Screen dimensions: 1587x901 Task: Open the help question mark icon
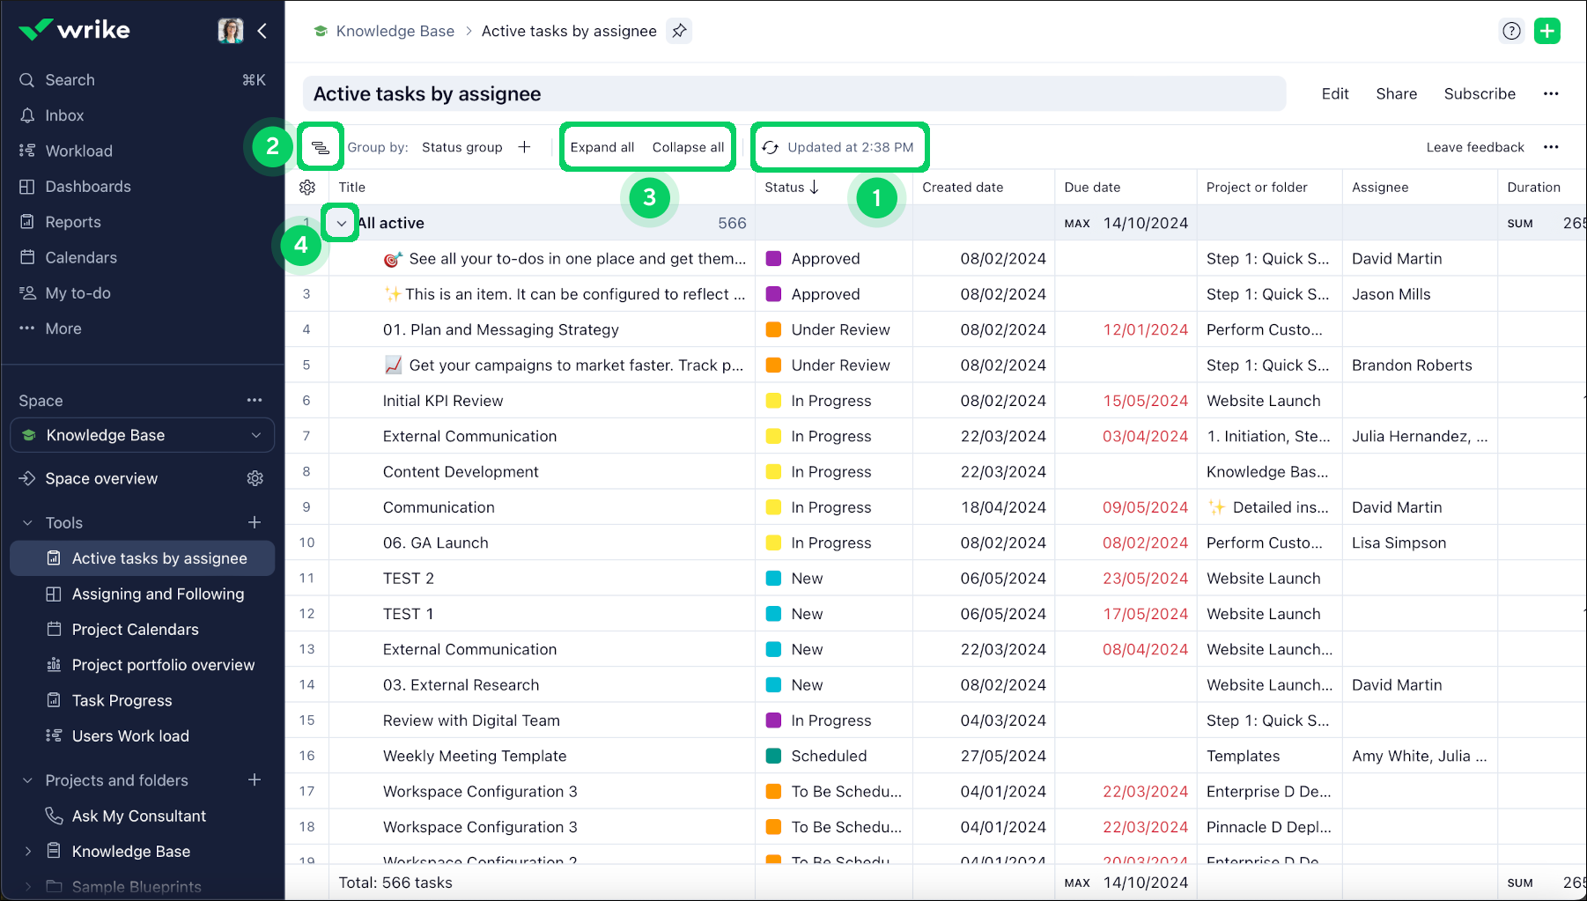click(1511, 31)
